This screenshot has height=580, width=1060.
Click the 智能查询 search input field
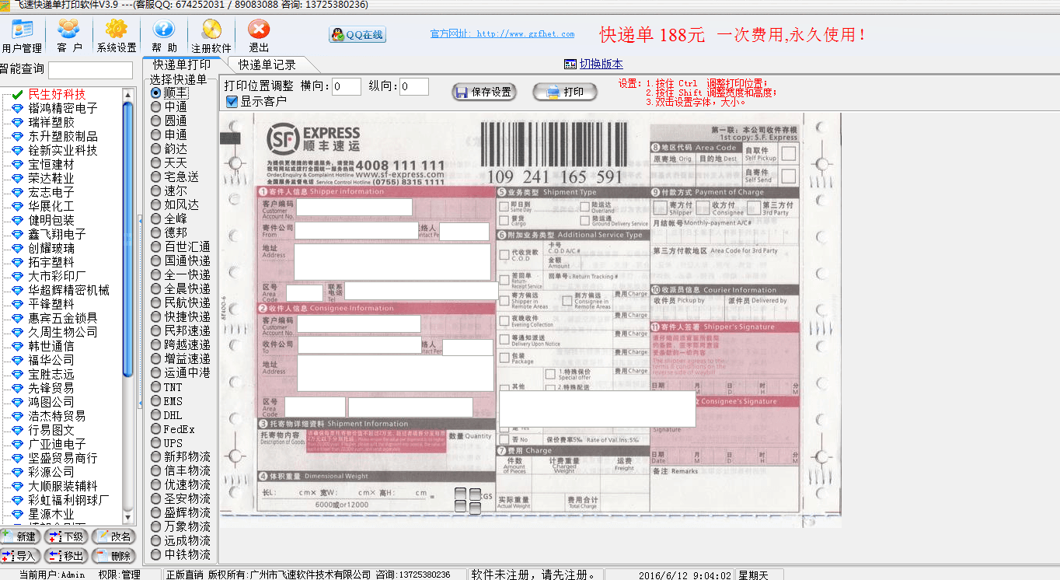[90, 70]
